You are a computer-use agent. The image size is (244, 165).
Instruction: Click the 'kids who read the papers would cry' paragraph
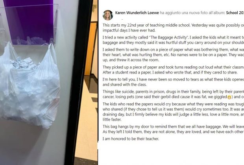coord(173,112)
